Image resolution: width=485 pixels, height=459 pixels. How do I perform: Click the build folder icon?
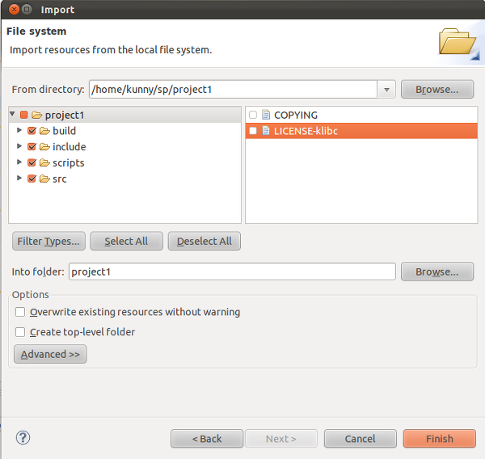44,131
